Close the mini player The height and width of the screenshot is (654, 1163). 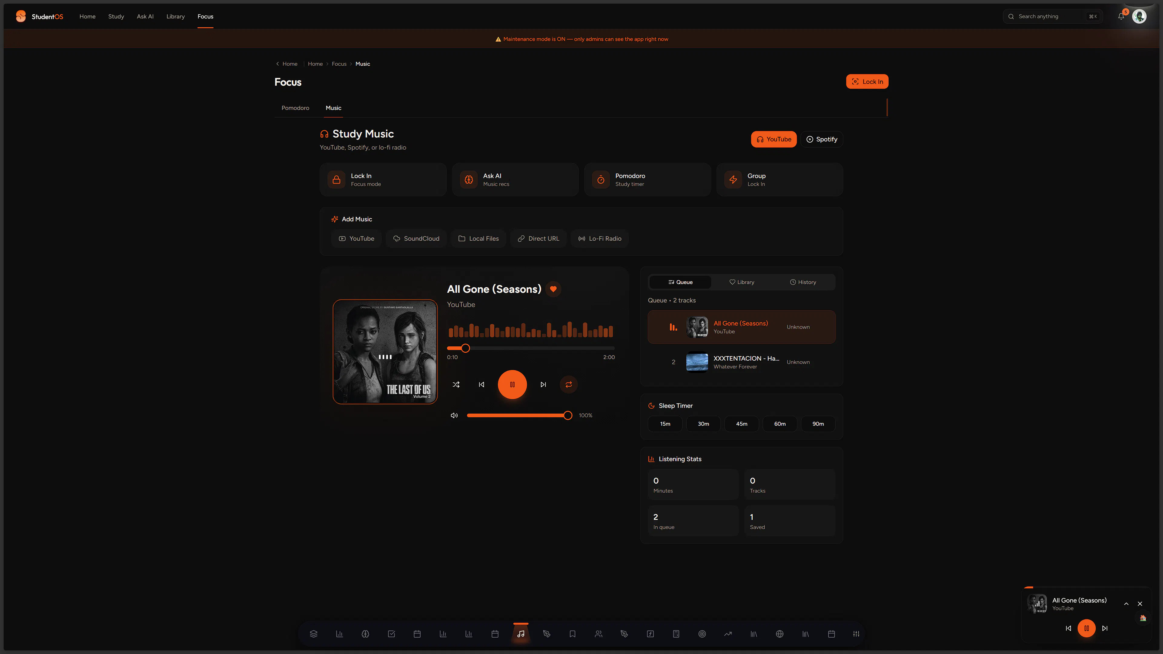click(1140, 603)
